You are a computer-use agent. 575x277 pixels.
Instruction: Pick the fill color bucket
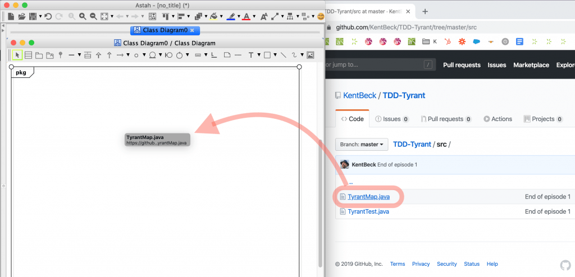pyautogui.click(x=213, y=16)
